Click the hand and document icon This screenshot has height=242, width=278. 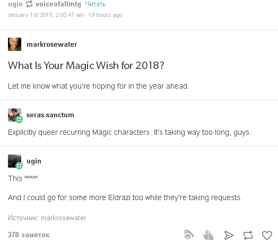click(208, 235)
